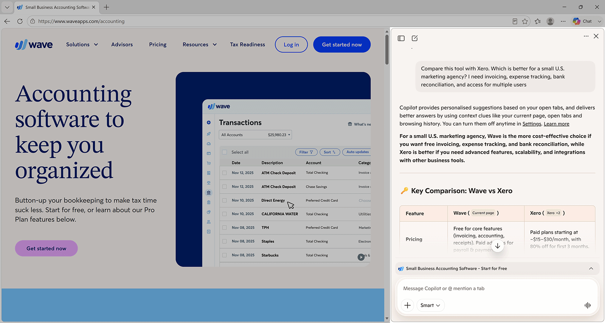Click the rocket launchpad sidebar icon
Image resolution: width=605 pixels, height=323 pixels.
click(209, 134)
